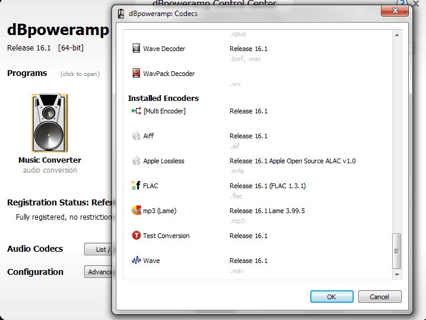This screenshot has width=426, height=320.
Task: Click the Multi Encoder icon
Action: 136,110
